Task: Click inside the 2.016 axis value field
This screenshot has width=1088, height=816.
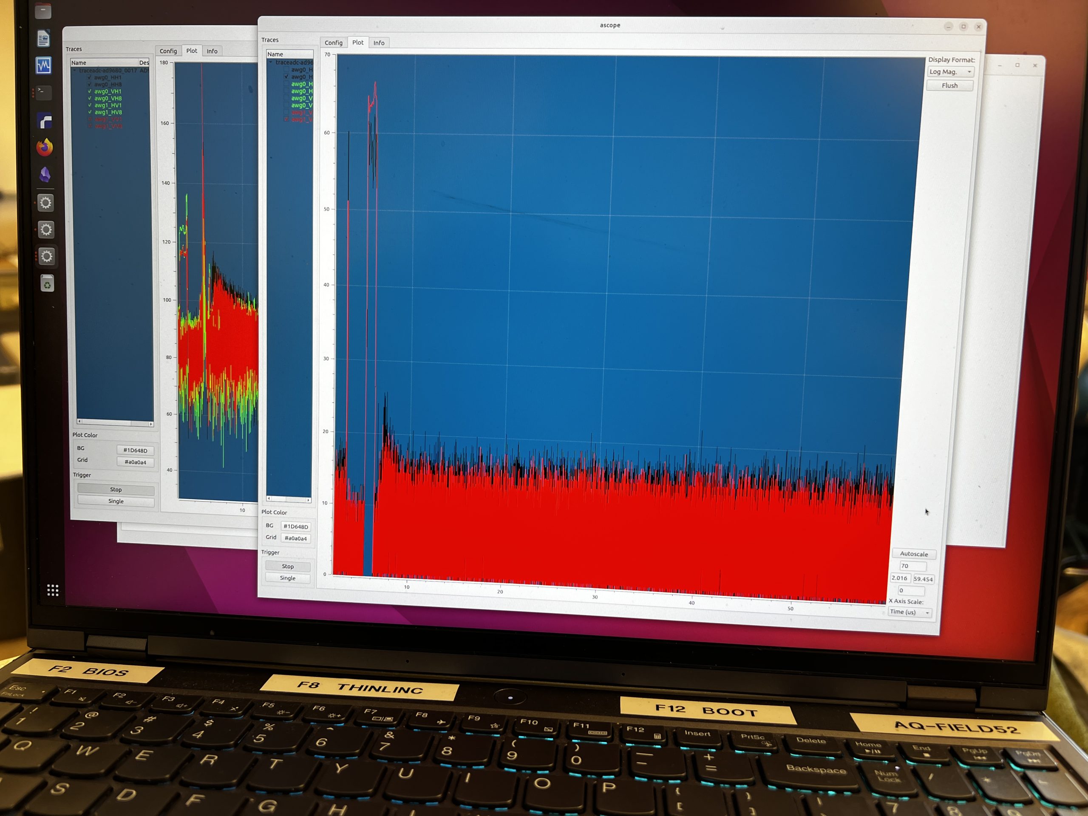Action: (x=900, y=578)
